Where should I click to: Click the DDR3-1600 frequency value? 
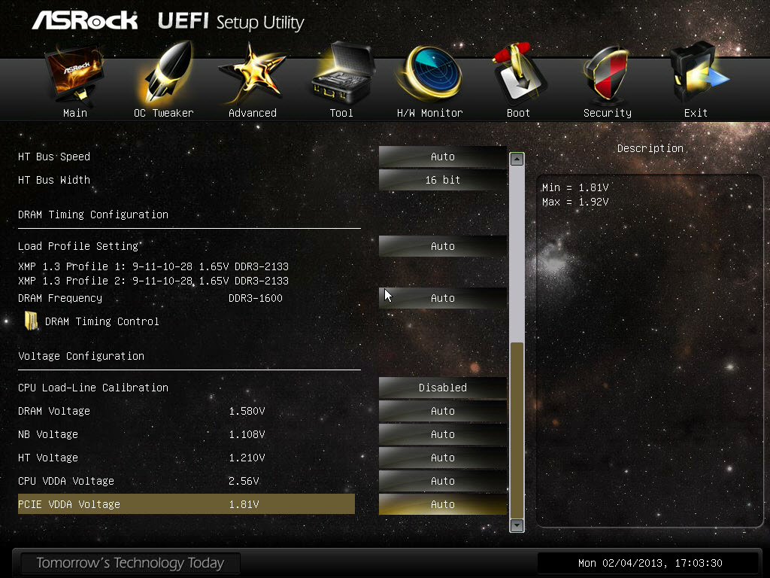256,298
